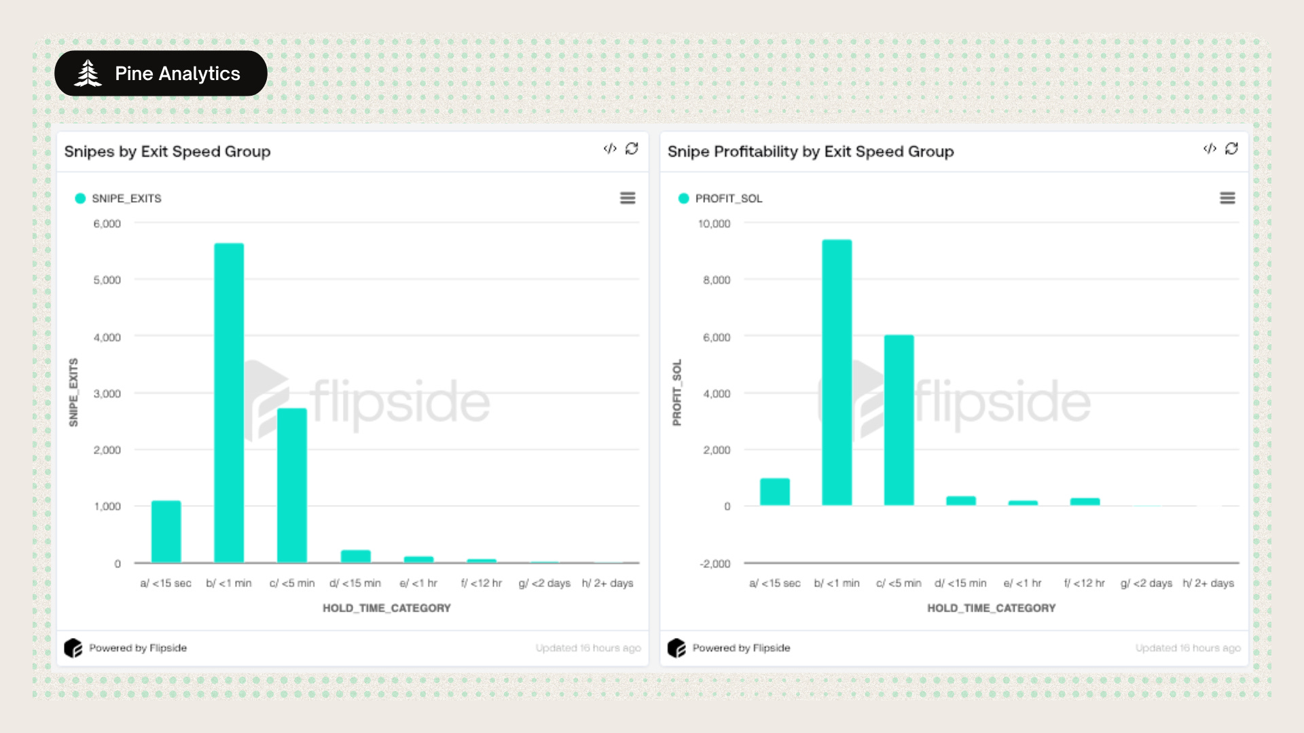Click the b/ <1 min bar in PROFIT_SOL chart
This screenshot has width=1304, height=733.
(837, 373)
